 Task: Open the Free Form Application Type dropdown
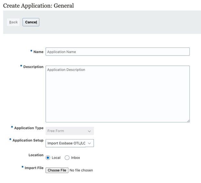tap(69, 131)
